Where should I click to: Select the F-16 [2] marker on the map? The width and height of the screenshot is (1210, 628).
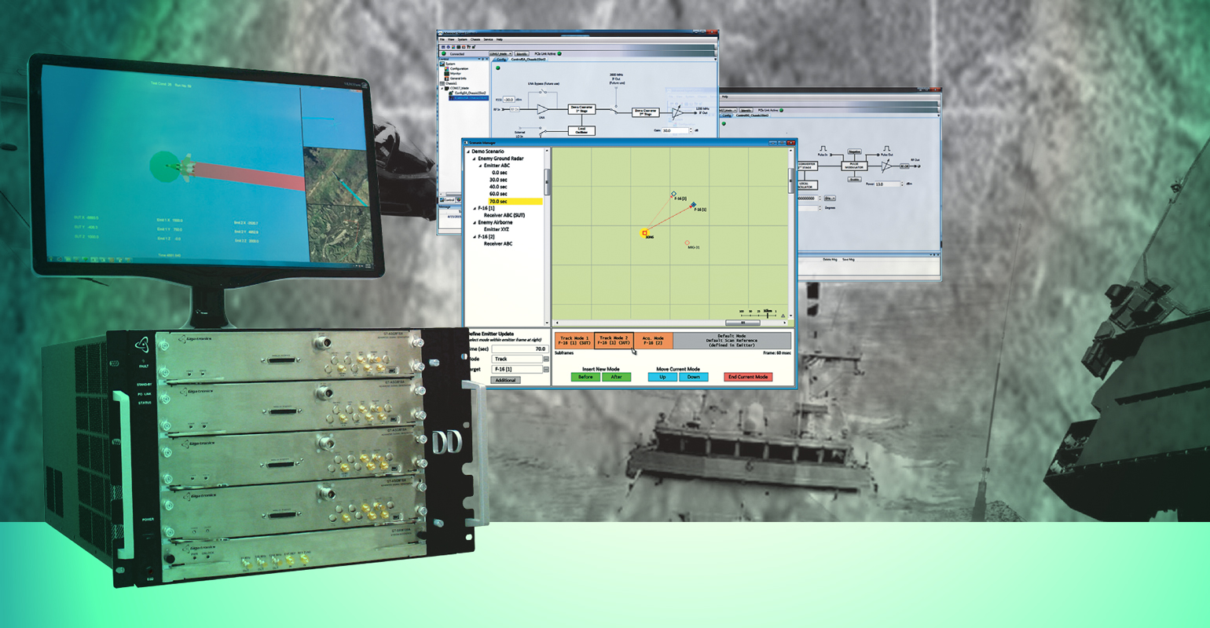(x=673, y=192)
